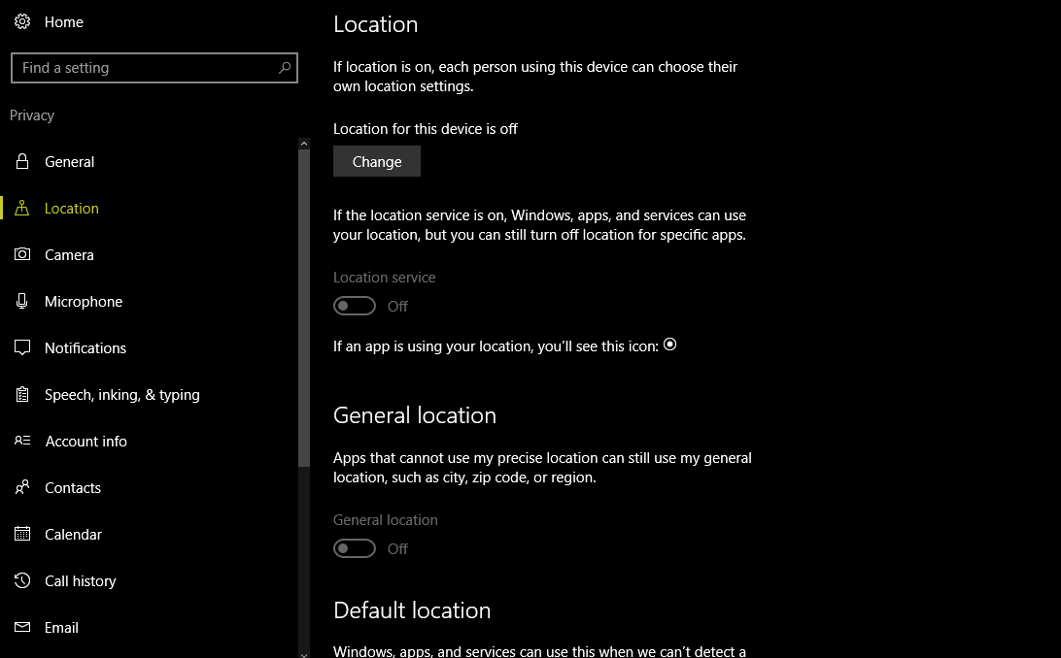Click the Change button for device location
The image size is (1061, 658).
click(x=377, y=161)
